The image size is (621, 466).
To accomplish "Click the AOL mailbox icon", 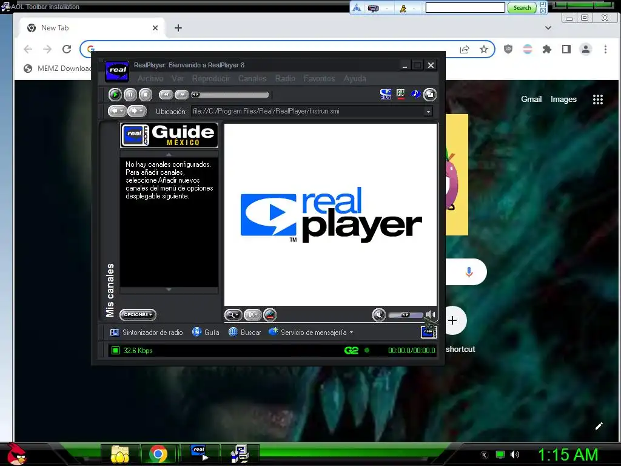I will click(373, 8).
